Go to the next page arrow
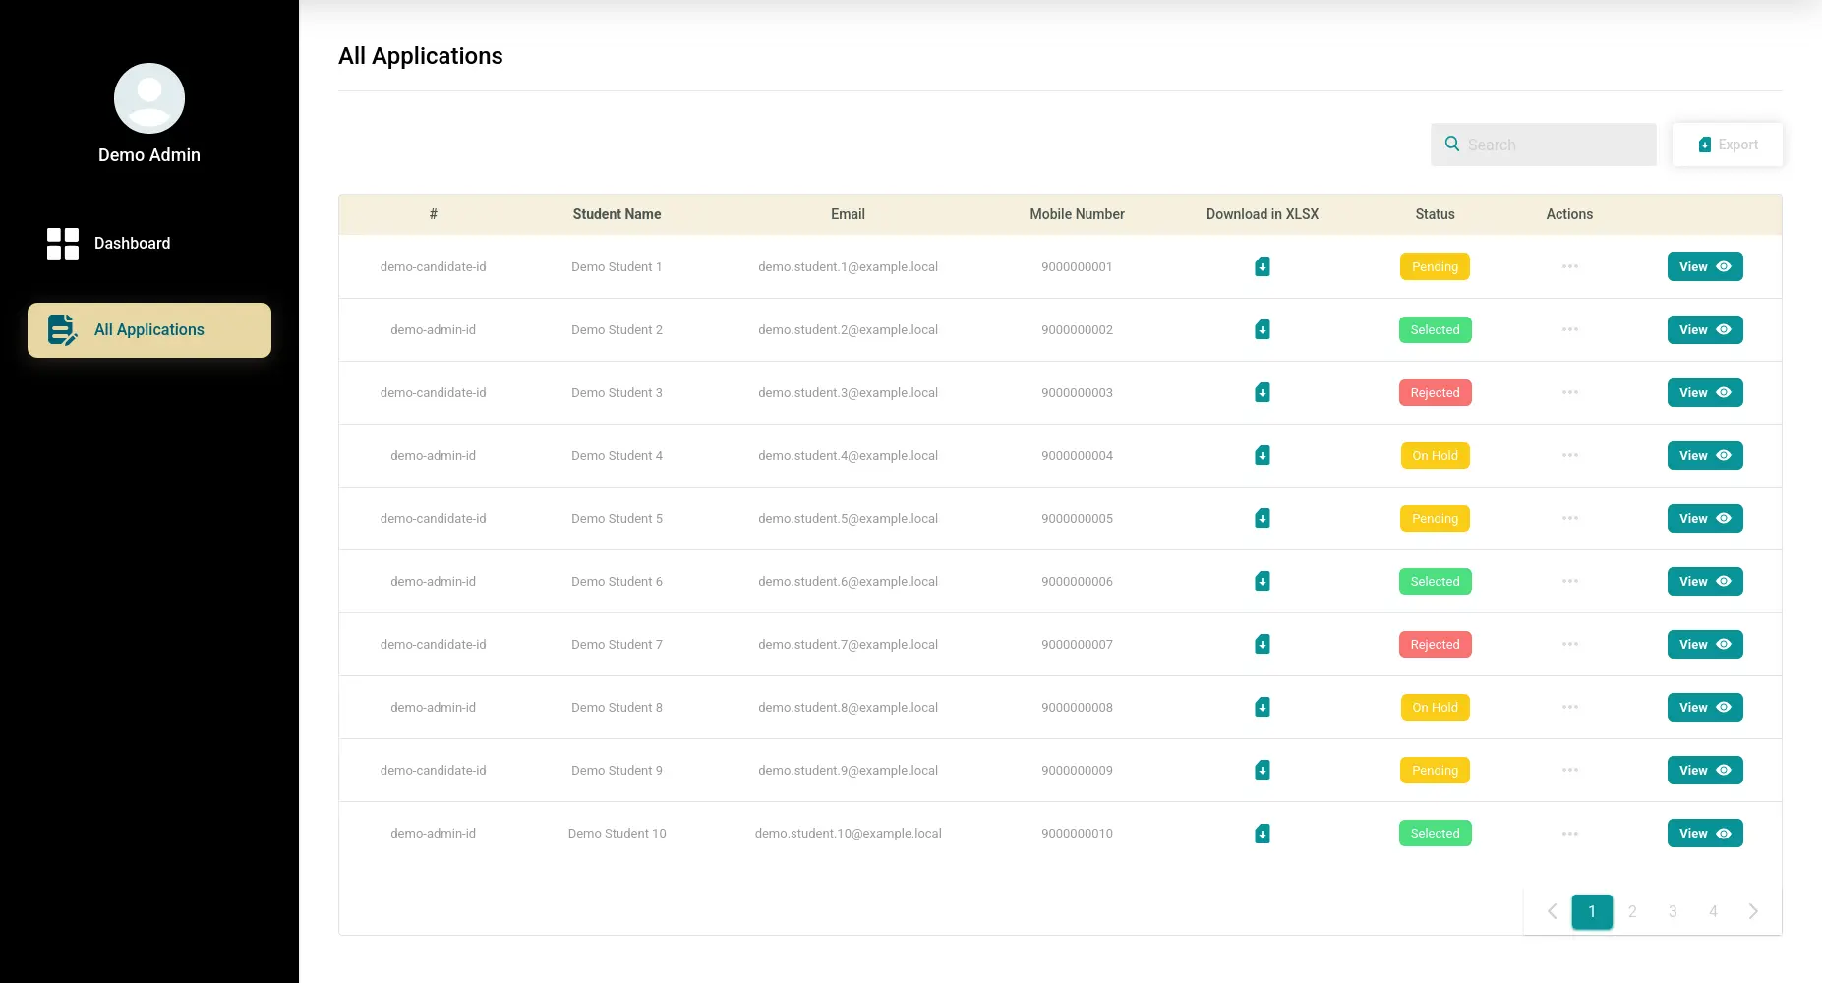The height and width of the screenshot is (983, 1822). pos(1753,911)
